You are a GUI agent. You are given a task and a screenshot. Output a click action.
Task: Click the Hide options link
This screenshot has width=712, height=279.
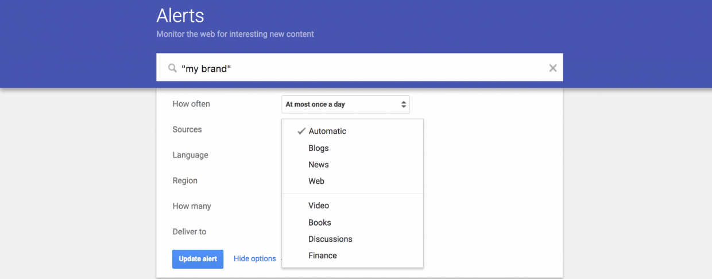click(255, 259)
